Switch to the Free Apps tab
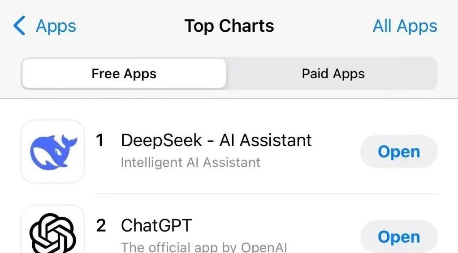 [124, 74]
